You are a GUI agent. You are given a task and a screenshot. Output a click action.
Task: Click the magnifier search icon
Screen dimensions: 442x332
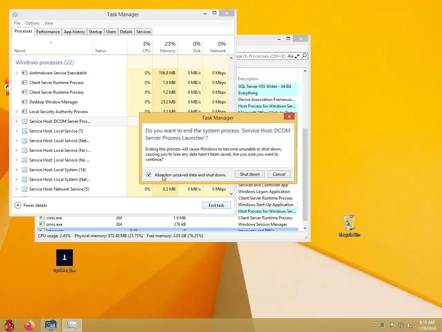(304, 56)
